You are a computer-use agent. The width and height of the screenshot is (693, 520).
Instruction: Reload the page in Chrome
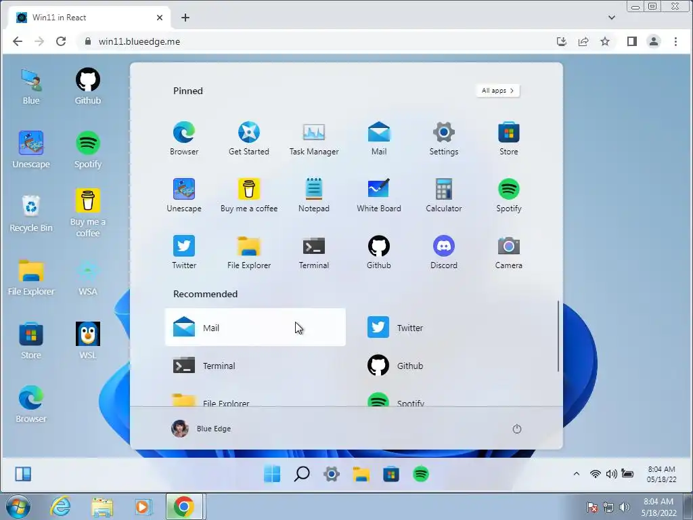[x=61, y=41]
